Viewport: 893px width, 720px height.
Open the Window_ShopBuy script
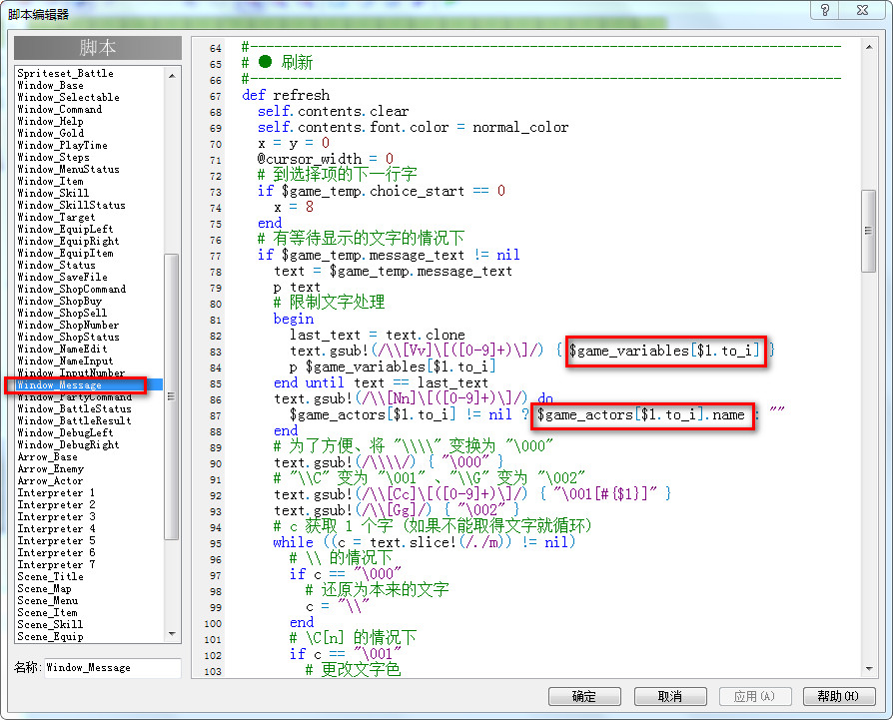[x=60, y=301]
